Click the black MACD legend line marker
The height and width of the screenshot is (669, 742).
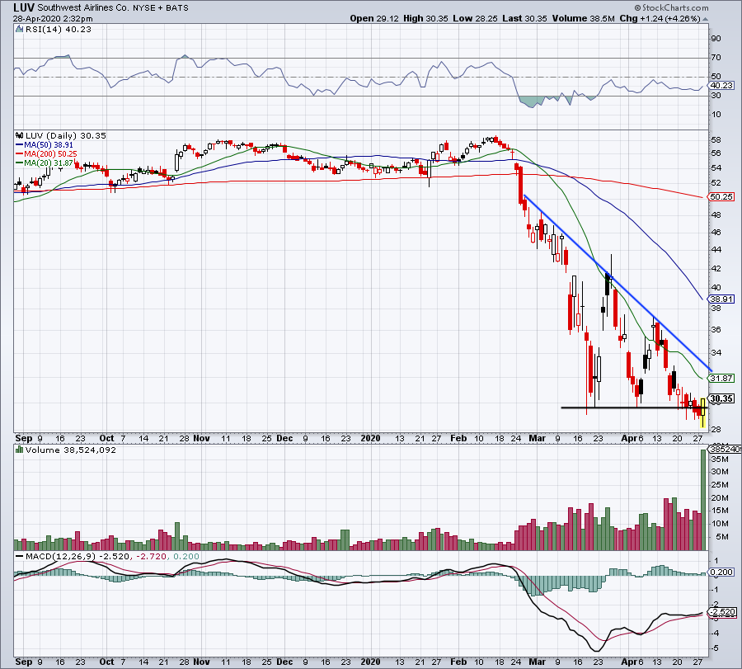[x=20, y=556]
